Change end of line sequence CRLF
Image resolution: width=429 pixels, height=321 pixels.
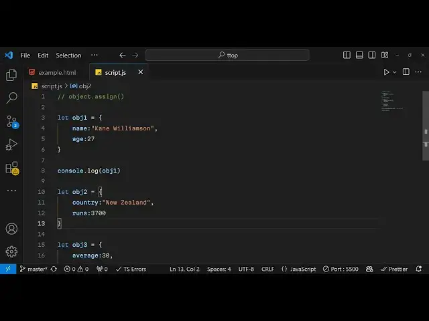267,269
